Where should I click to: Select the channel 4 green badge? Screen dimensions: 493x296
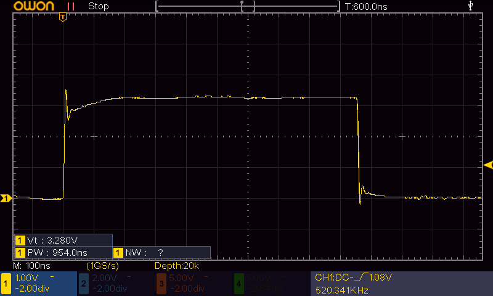pyautogui.click(x=238, y=283)
